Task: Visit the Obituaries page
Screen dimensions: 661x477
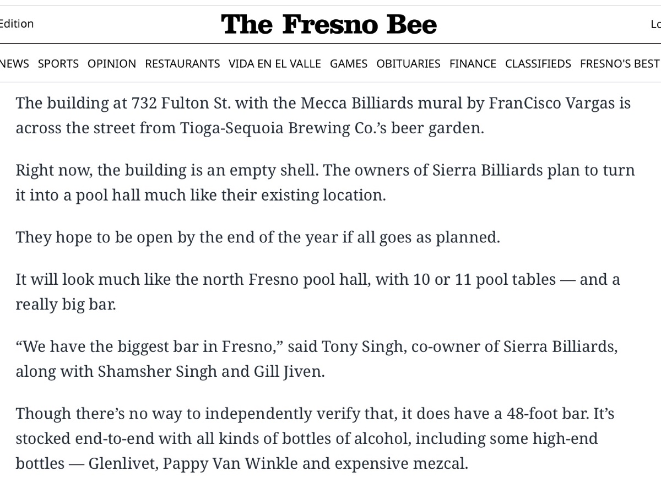Action: click(x=409, y=64)
